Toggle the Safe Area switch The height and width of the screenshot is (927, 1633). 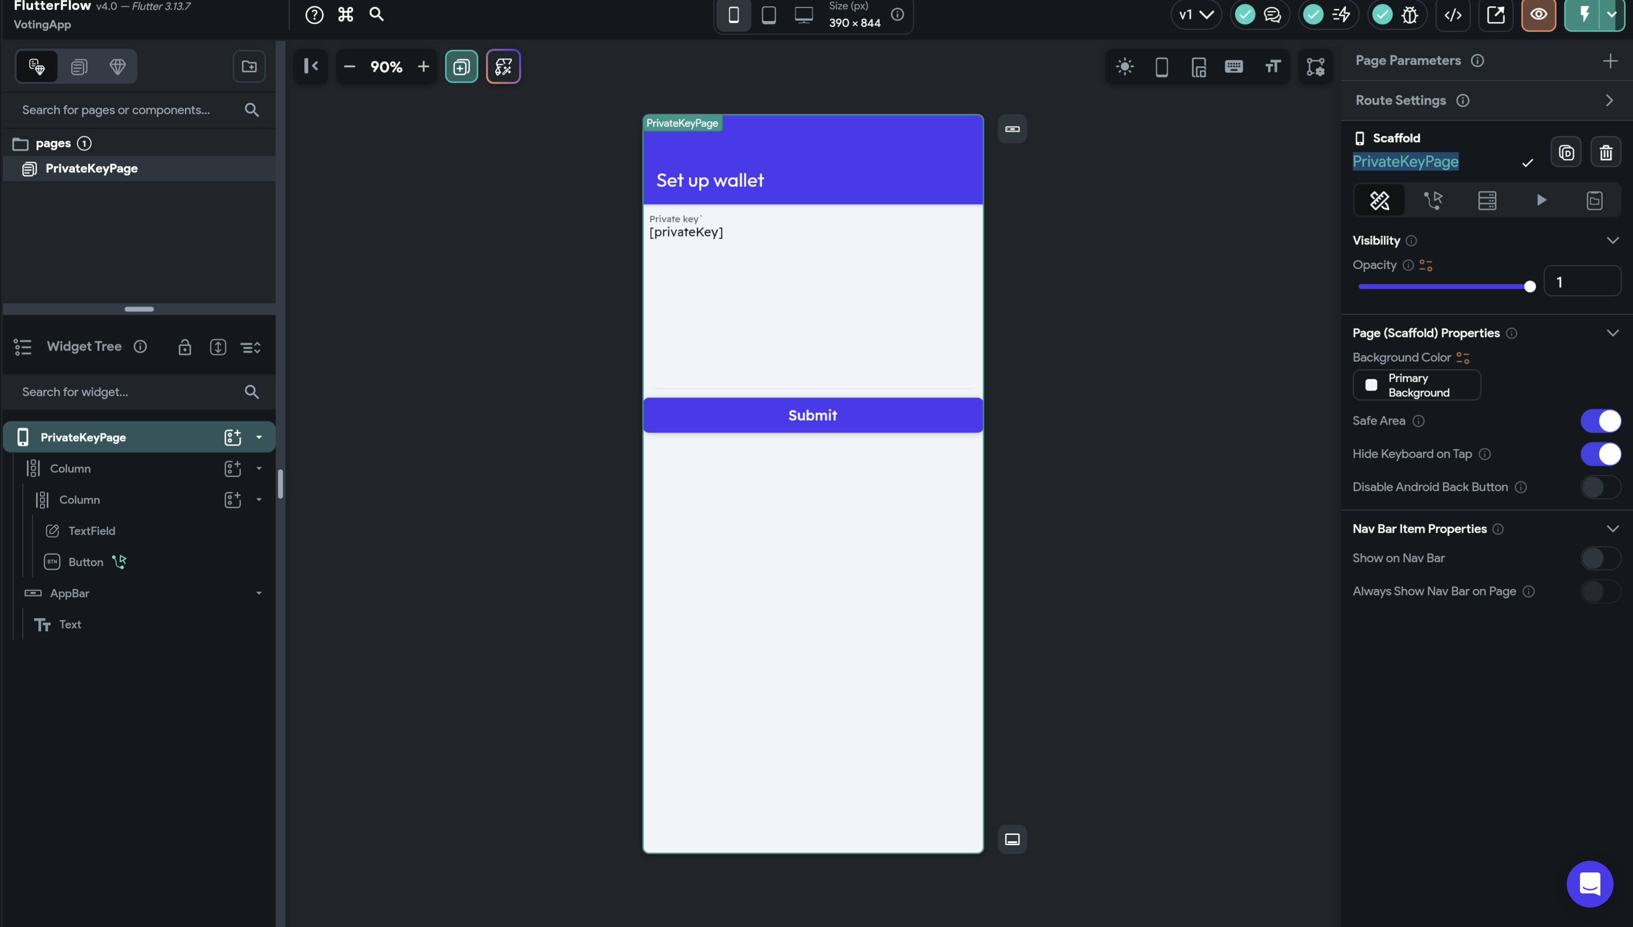point(1600,421)
